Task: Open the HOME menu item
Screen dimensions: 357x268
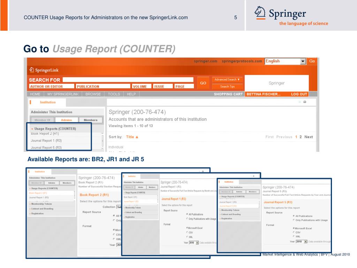Action: pyautogui.click(x=35, y=94)
